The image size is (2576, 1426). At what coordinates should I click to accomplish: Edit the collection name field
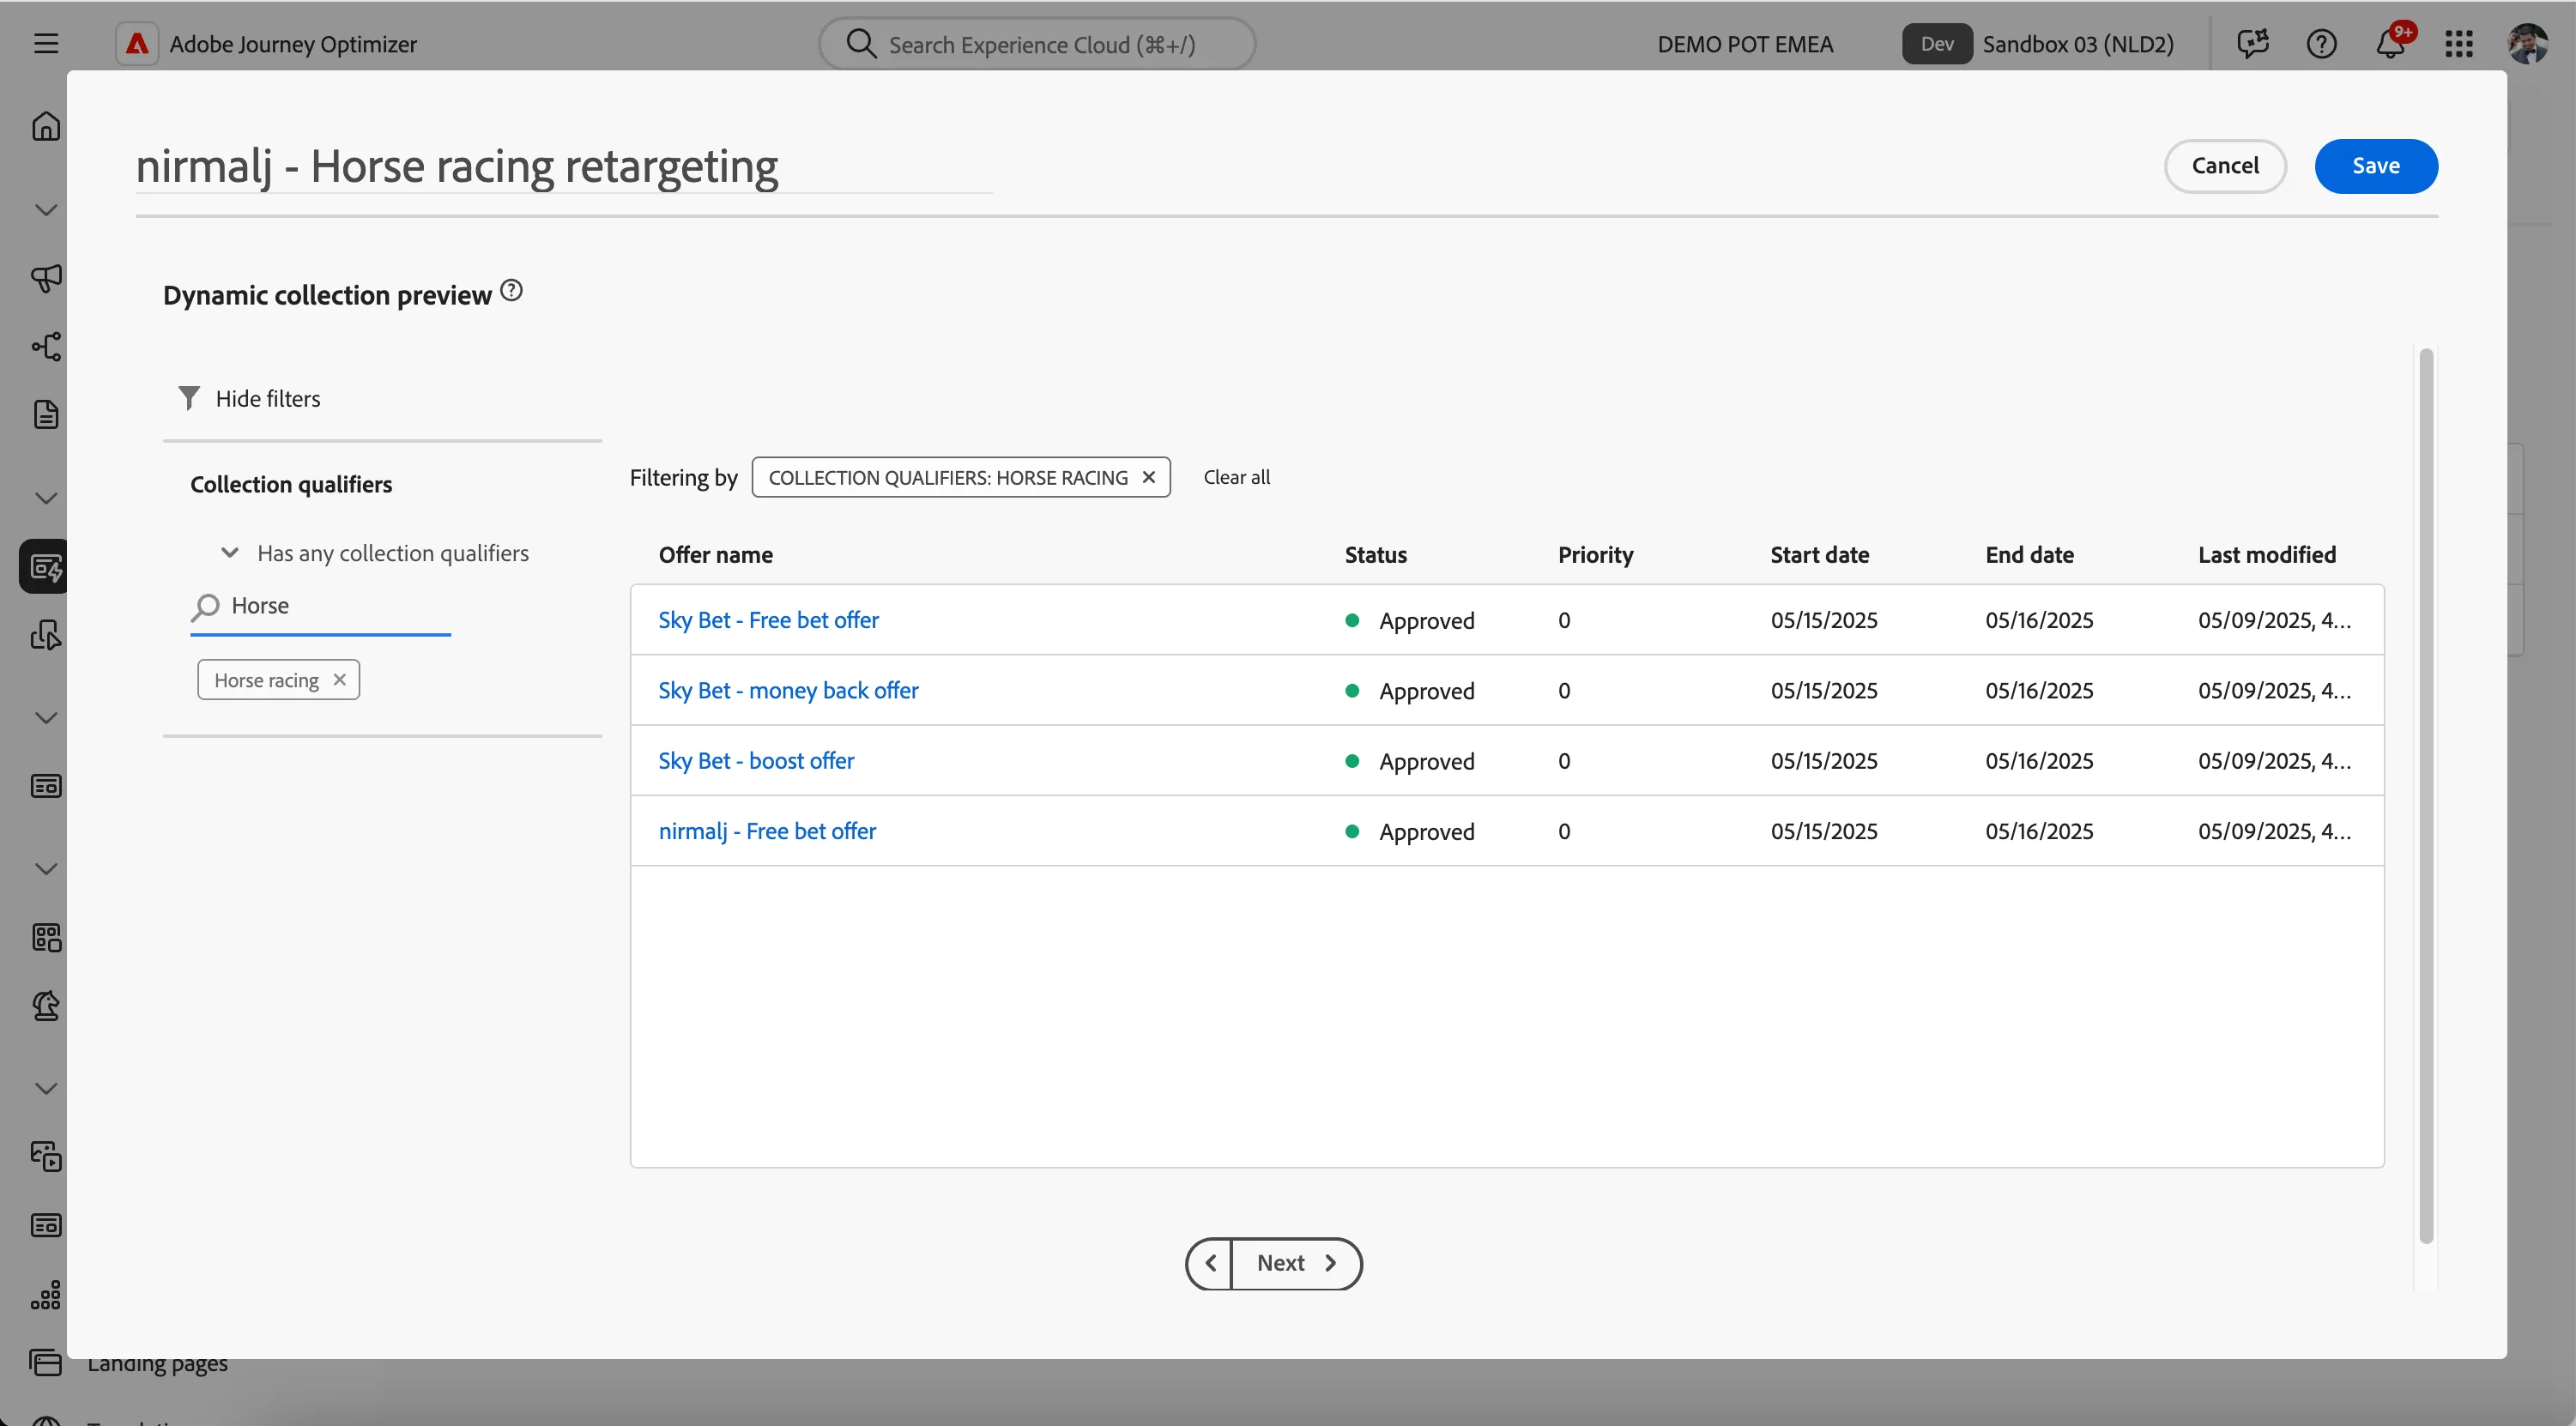(x=564, y=166)
